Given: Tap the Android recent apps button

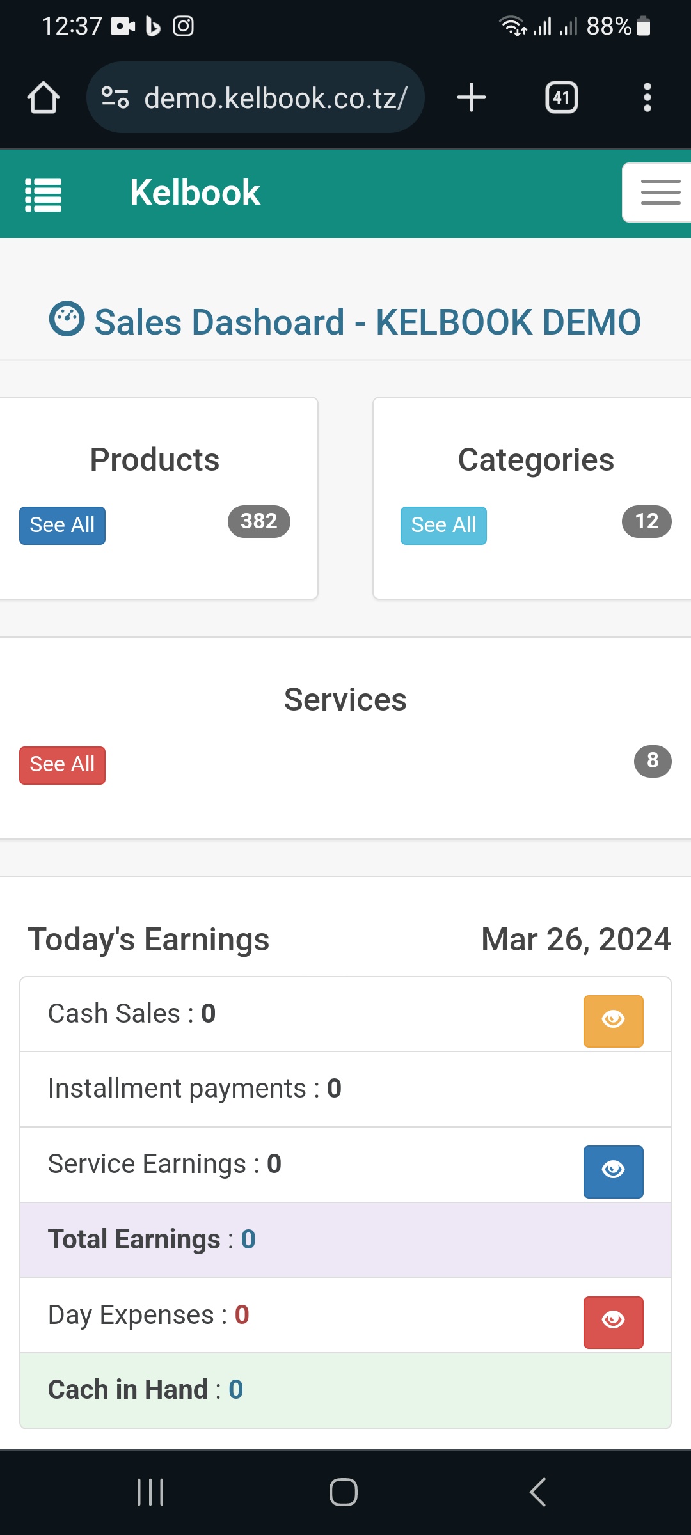Looking at the screenshot, I should pyautogui.click(x=150, y=1492).
